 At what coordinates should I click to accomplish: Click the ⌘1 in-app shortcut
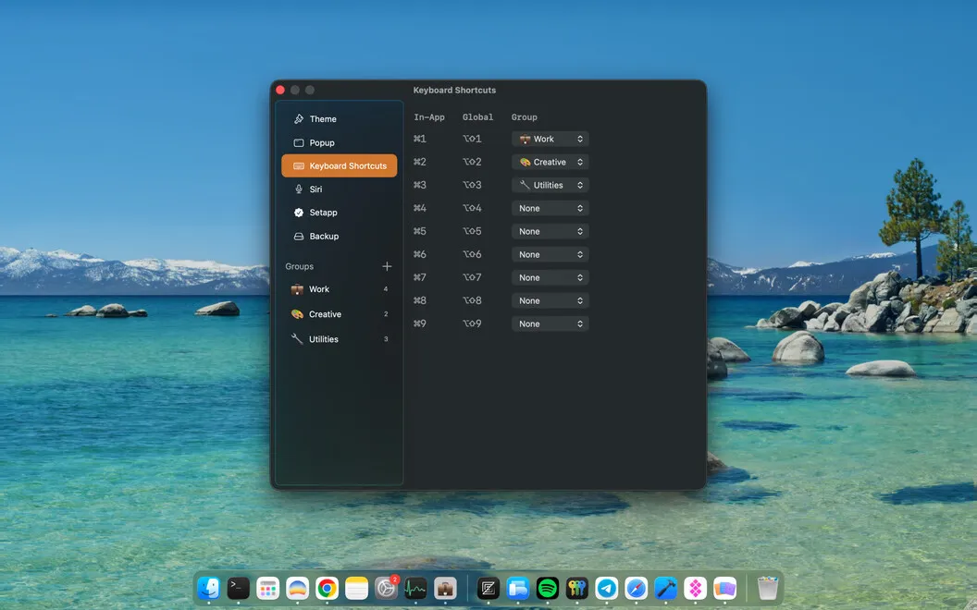coord(420,139)
